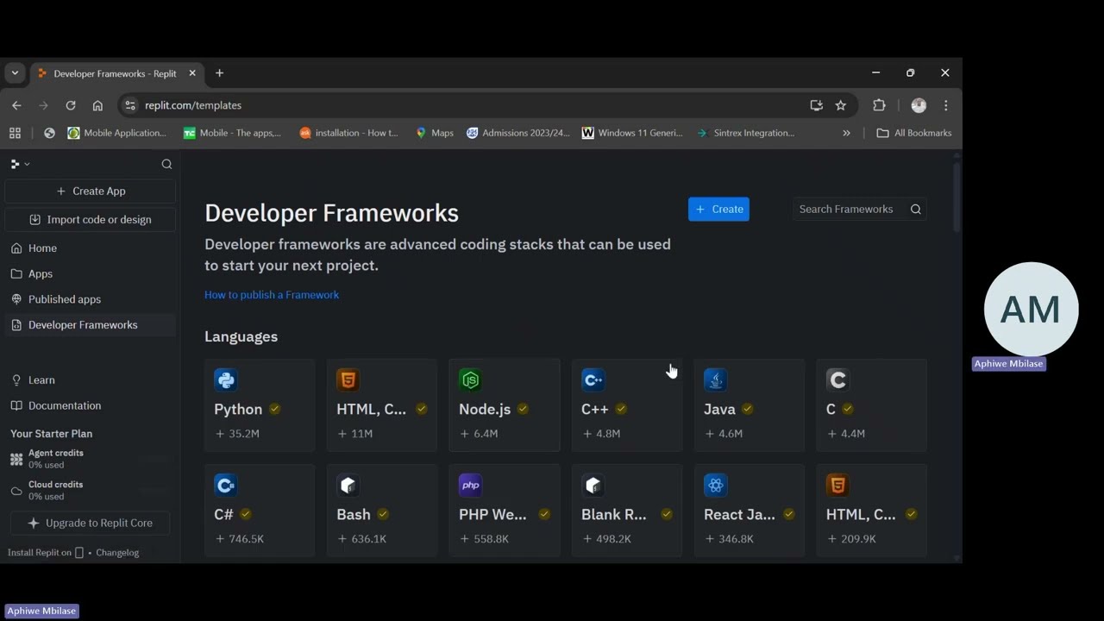Open the C++ language icon
Image resolution: width=1104 pixels, height=621 pixels.
[x=593, y=379]
